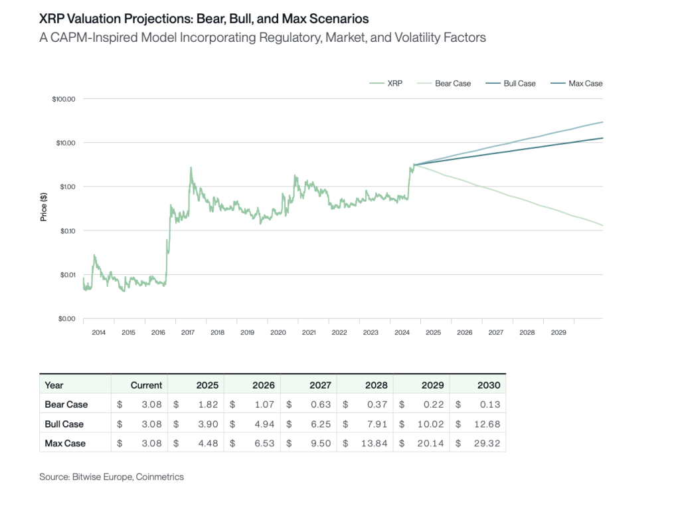Click the Bear Case 2030 value 0.13

491,404
